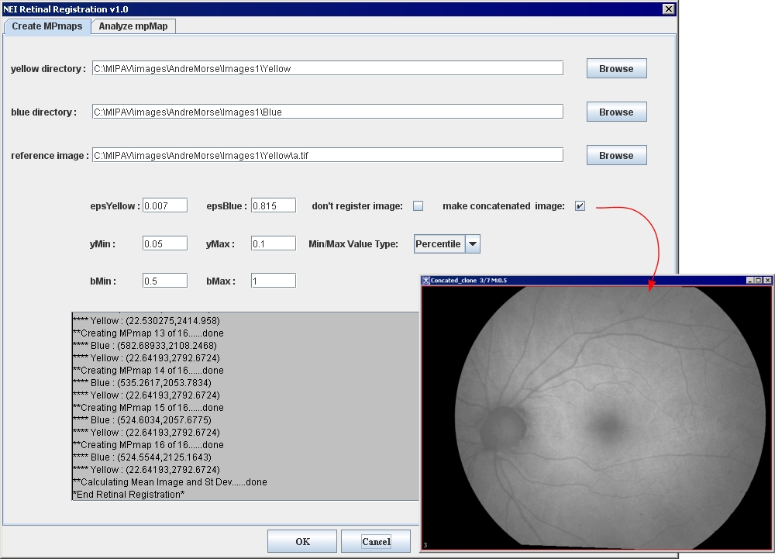Screen dimensions: 775x559
Task: Switch to the Analyze mpMap tab
Action: [x=134, y=26]
